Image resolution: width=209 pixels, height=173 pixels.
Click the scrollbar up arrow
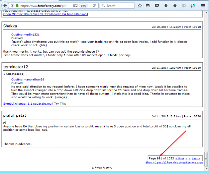pyautogui.click(x=206, y=13)
